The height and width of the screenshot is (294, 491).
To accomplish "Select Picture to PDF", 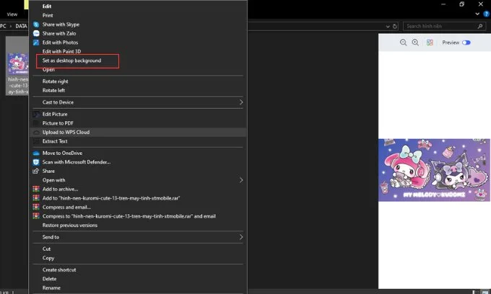I will pyautogui.click(x=58, y=123).
